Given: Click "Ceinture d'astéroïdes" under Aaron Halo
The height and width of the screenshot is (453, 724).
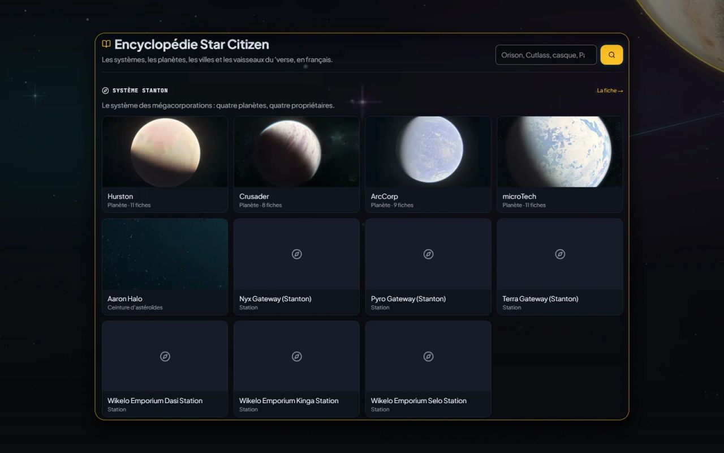Looking at the screenshot, I should (x=135, y=307).
